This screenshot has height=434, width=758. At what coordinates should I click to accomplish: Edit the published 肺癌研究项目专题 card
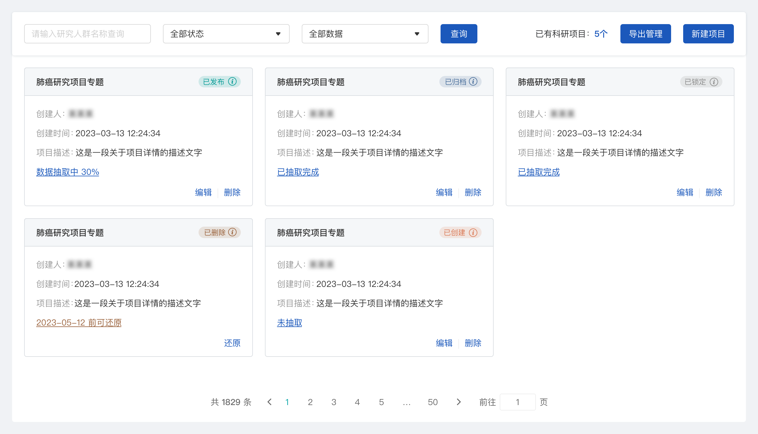tap(203, 192)
